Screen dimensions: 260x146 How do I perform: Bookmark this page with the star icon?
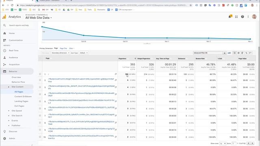pyautogui.click(x=191, y=5)
